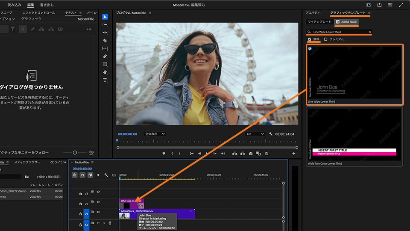The height and width of the screenshot is (231, 410).
Task: Choose the Type (T) tool
Action: [x=105, y=80]
